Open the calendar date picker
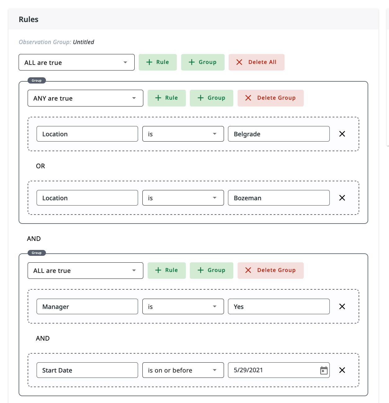 click(x=324, y=370)
